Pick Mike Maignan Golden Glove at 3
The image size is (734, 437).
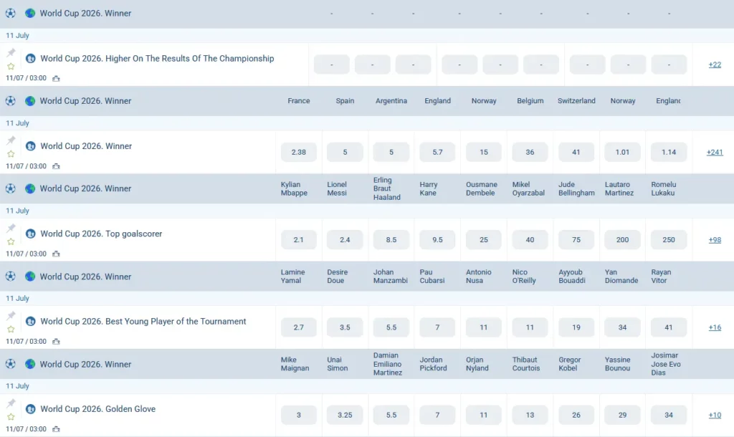[x=299, y=415]
